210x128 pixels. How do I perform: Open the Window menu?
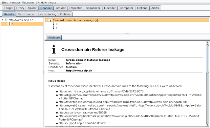point(41,3)
